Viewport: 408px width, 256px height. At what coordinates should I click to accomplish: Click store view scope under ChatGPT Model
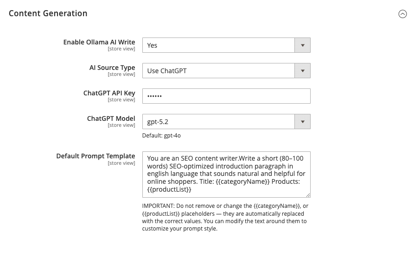pos(121,125)
